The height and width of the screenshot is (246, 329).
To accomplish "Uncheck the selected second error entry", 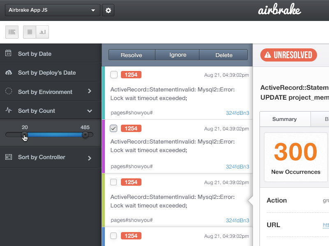I will click(113, 128).
